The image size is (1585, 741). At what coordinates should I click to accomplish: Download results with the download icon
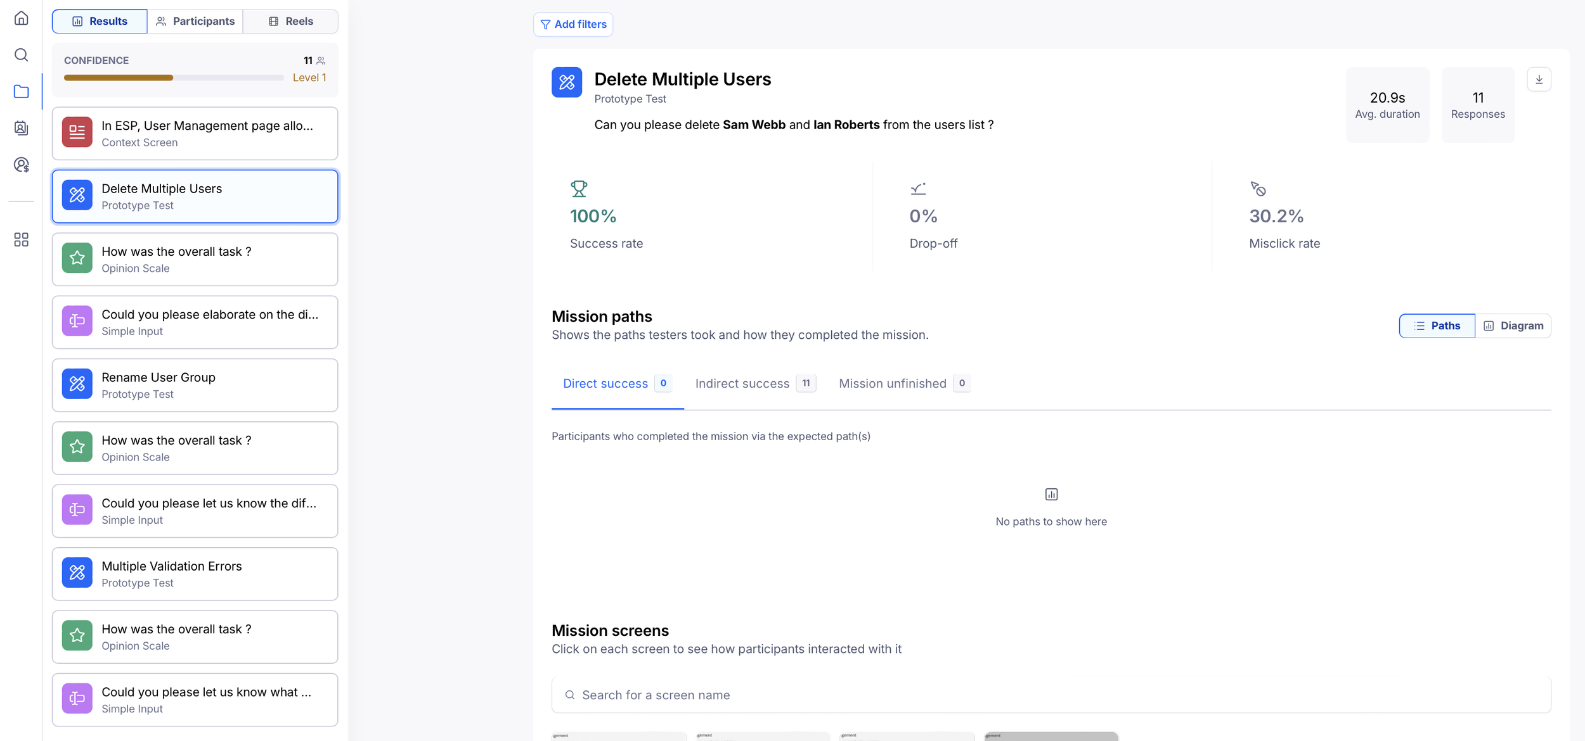coord(1539,79)
